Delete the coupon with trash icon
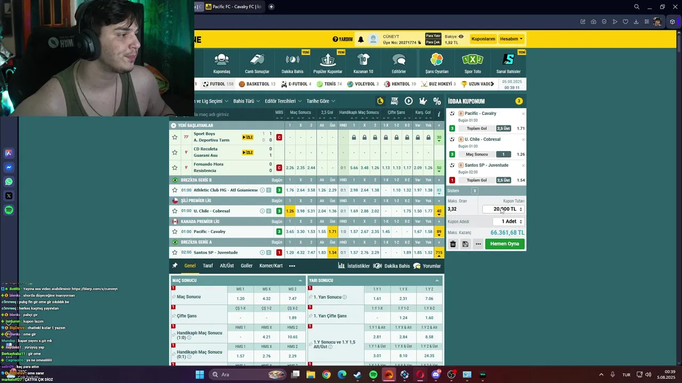Image resolution: width=682 pixels, height=383 pixels. [453, 244]
